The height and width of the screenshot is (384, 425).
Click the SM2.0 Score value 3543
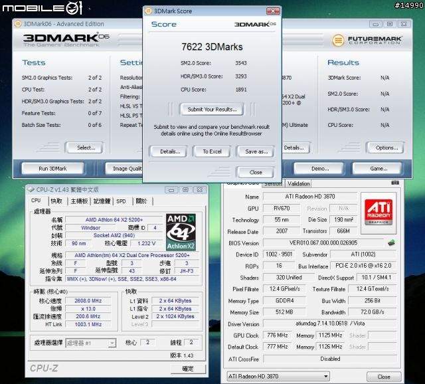[x=240, y=63]
